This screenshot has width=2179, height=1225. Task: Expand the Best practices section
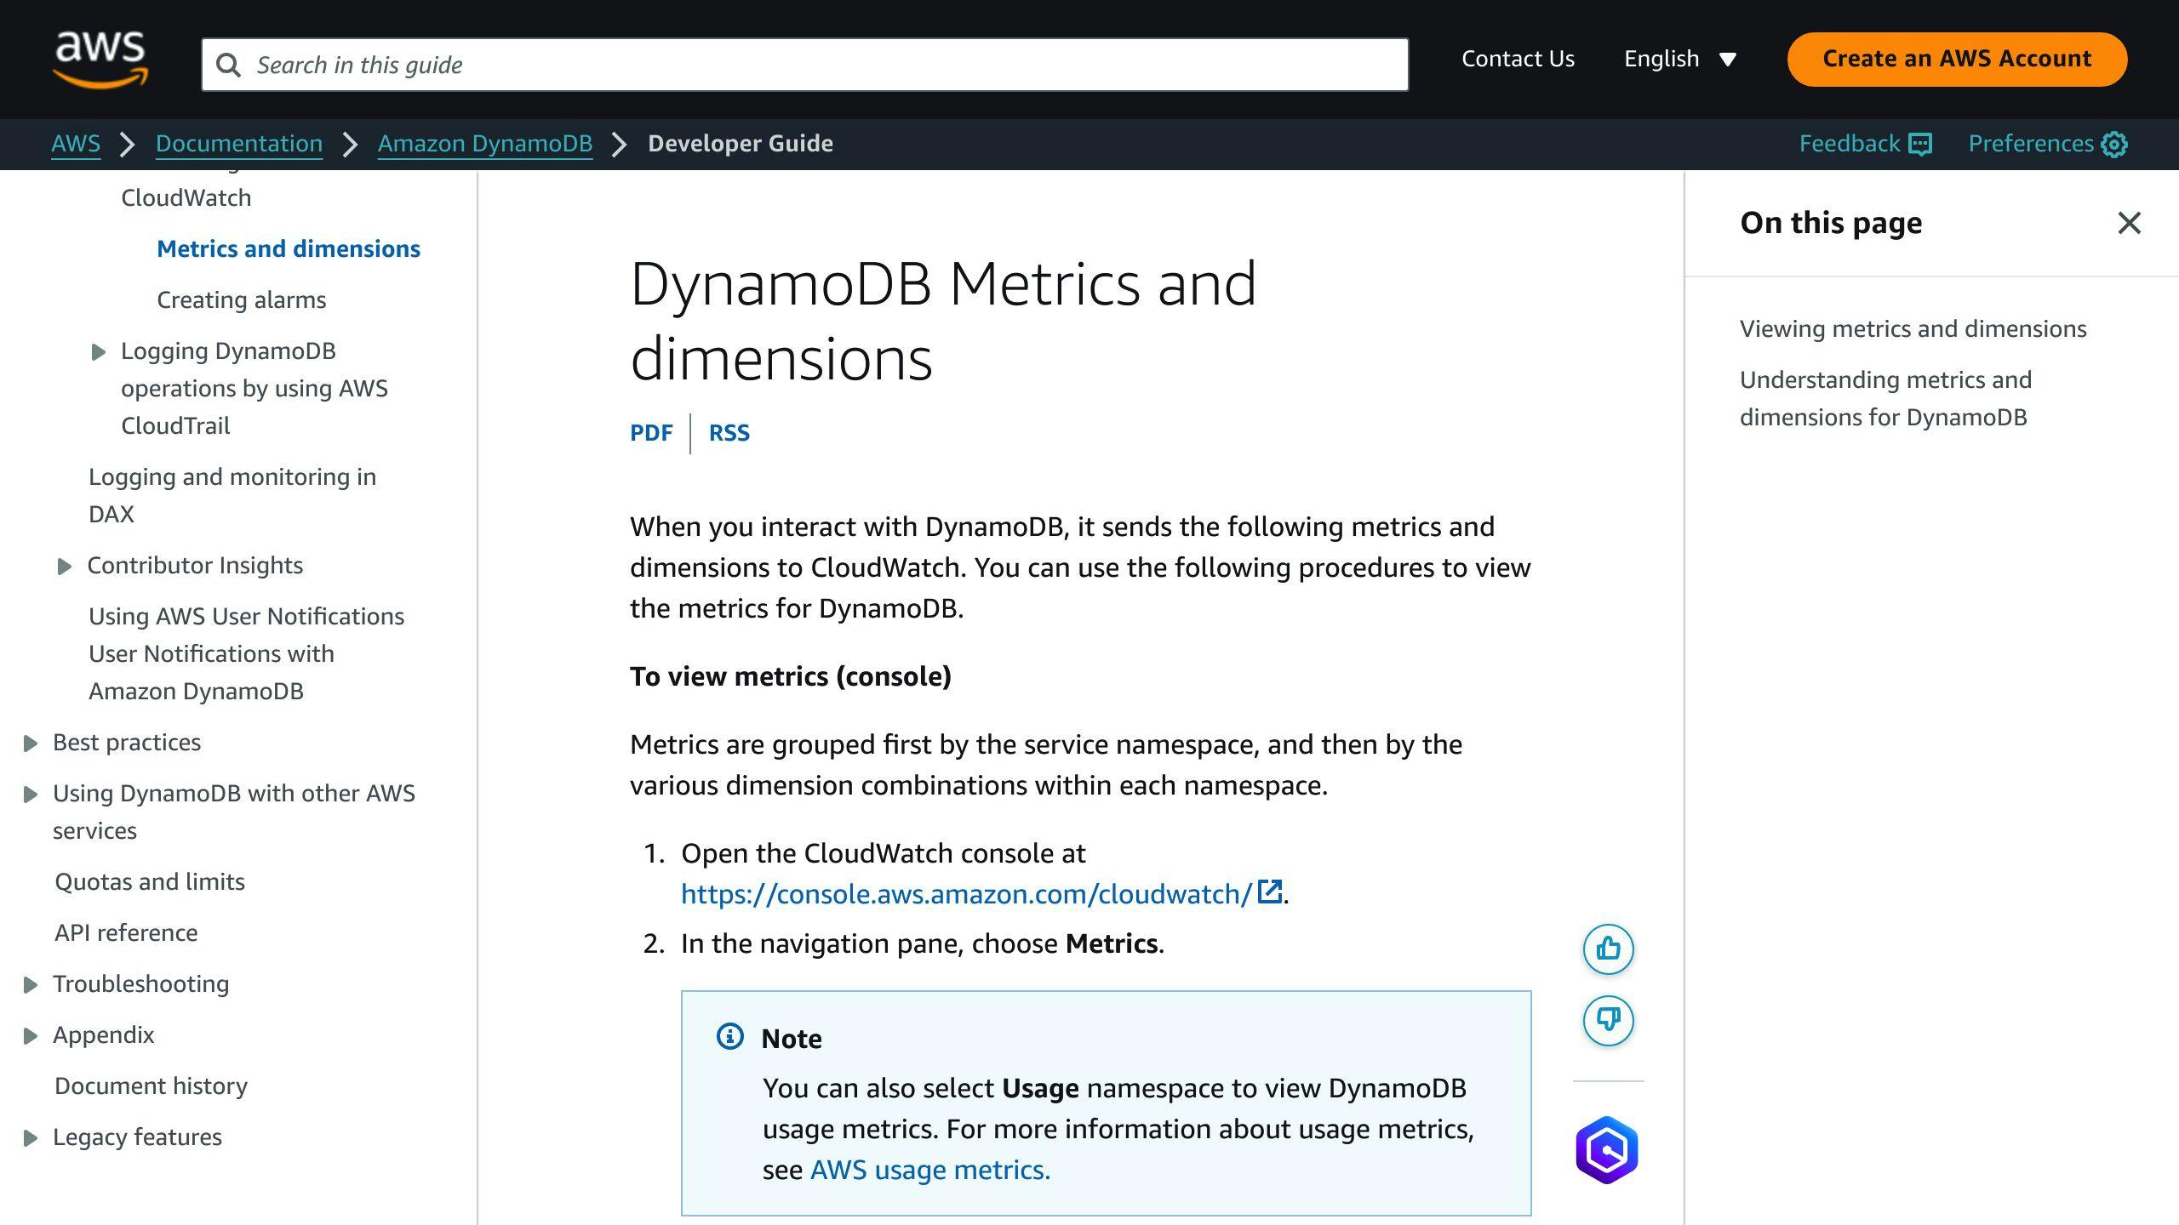point(30,743)
